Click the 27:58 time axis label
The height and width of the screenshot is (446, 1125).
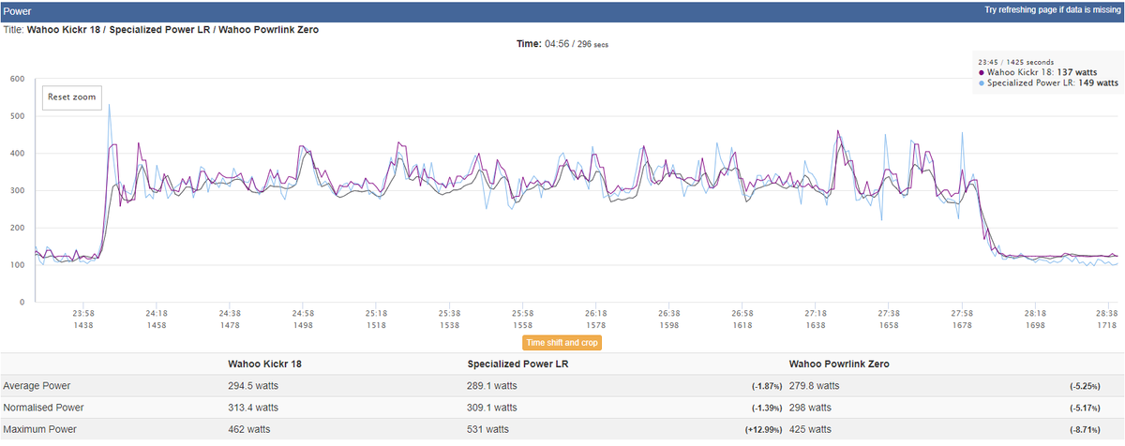click(x=962, y=313)
